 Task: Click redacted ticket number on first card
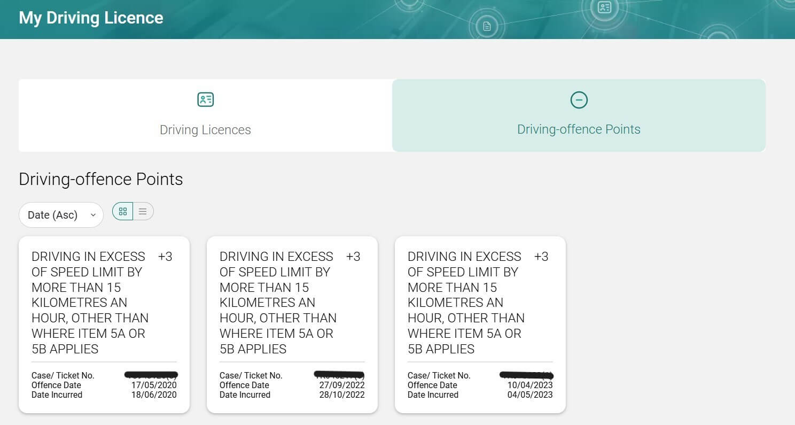point(151,375)
